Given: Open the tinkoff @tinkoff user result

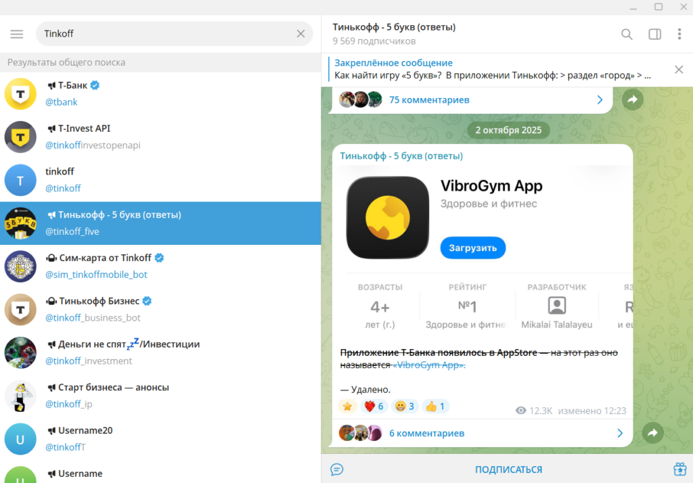Looking at the screenshot, I should coord(160,180).
